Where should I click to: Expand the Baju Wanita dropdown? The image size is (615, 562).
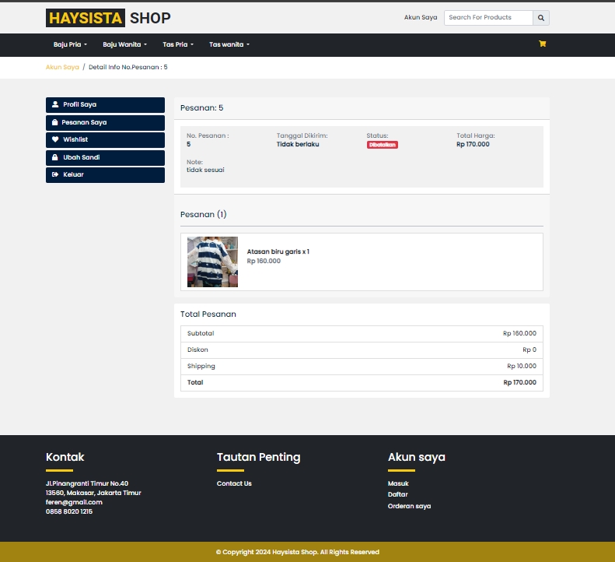click(124, 45)
